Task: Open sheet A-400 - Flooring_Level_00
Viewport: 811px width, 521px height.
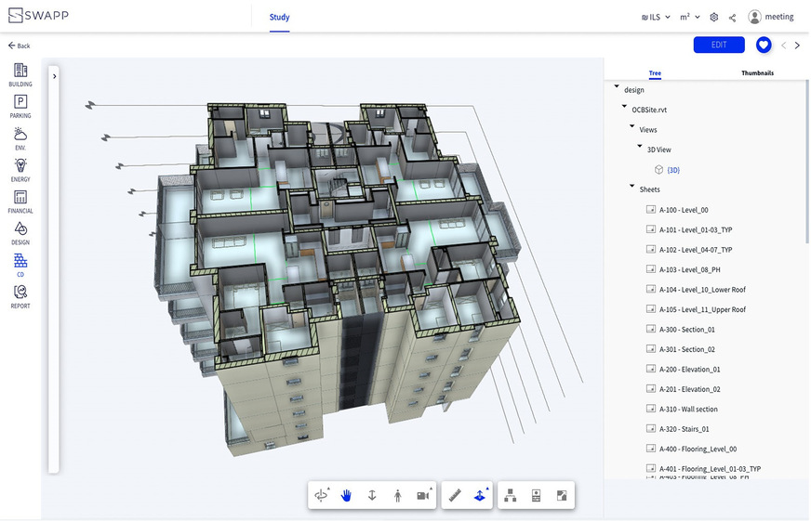Action: point(692,449)
